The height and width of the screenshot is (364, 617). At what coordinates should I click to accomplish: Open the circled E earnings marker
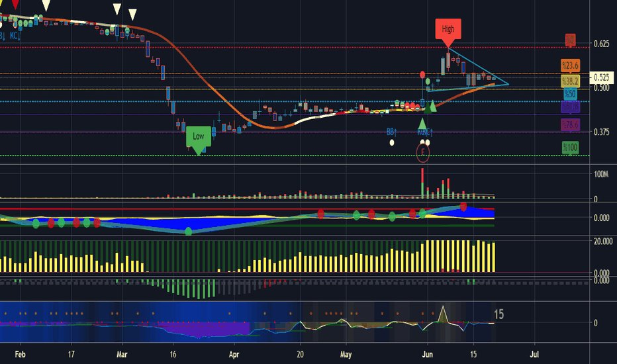coord(423,153)
